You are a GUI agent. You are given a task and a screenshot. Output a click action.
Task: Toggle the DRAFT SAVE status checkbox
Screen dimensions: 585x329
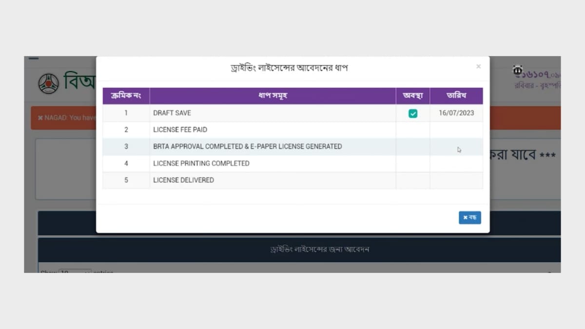[413, 113]
